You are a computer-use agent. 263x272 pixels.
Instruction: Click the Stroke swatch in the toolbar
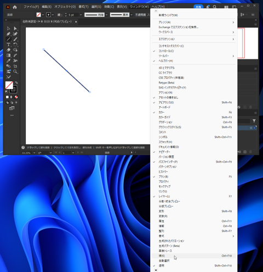[x=14, y=90]
